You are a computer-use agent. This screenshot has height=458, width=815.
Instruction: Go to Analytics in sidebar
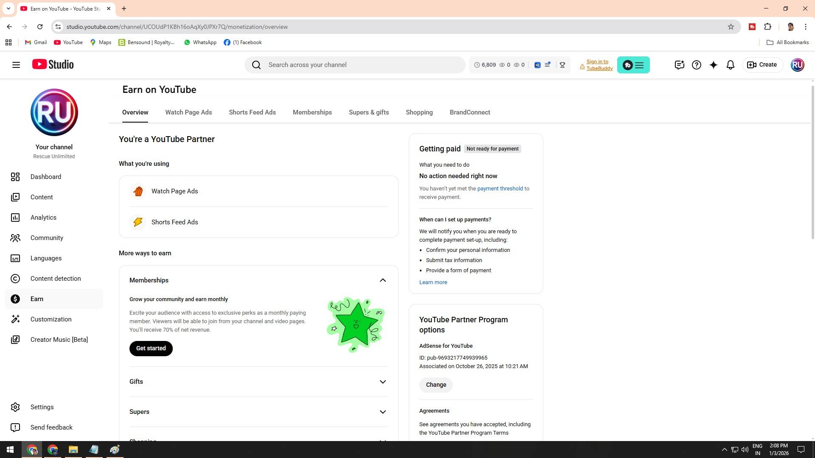43,218
